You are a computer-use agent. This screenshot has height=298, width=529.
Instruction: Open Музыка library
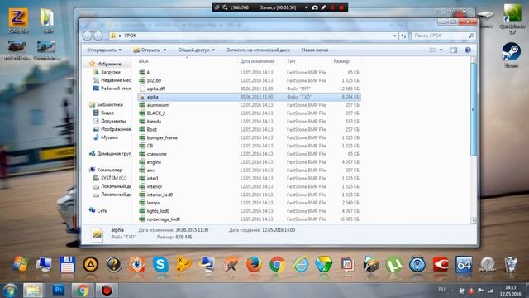coord(109,137)
